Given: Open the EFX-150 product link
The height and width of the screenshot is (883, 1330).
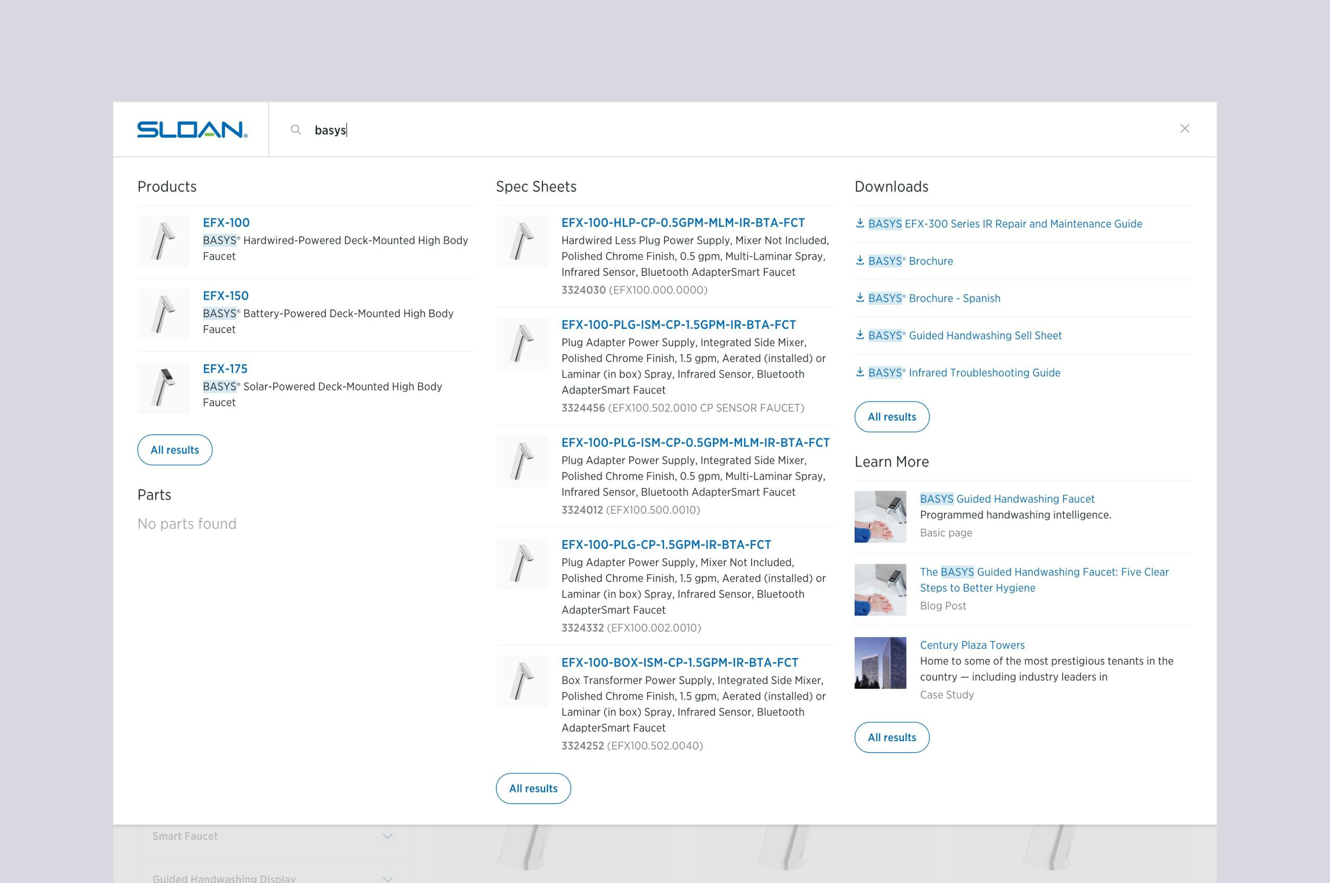Looking at the screenshot, I should (x=225, y=296).
